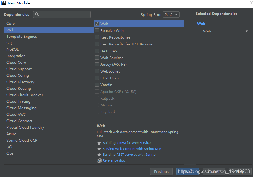The width and height of the screenshot is (253, 177).
Task: Click the Reference doc icon
Action: pos(99,160)
